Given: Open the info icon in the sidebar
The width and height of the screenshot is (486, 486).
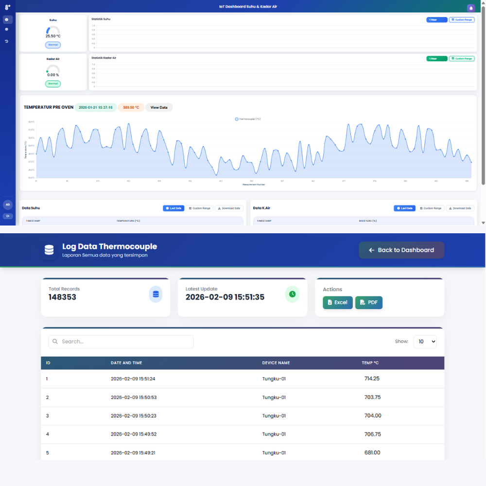Looking at the screenshot, I should [x=7, y=20].
